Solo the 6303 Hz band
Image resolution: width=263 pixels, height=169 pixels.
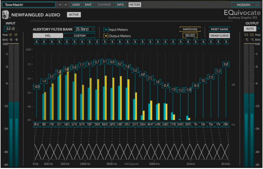coord(165,42)
